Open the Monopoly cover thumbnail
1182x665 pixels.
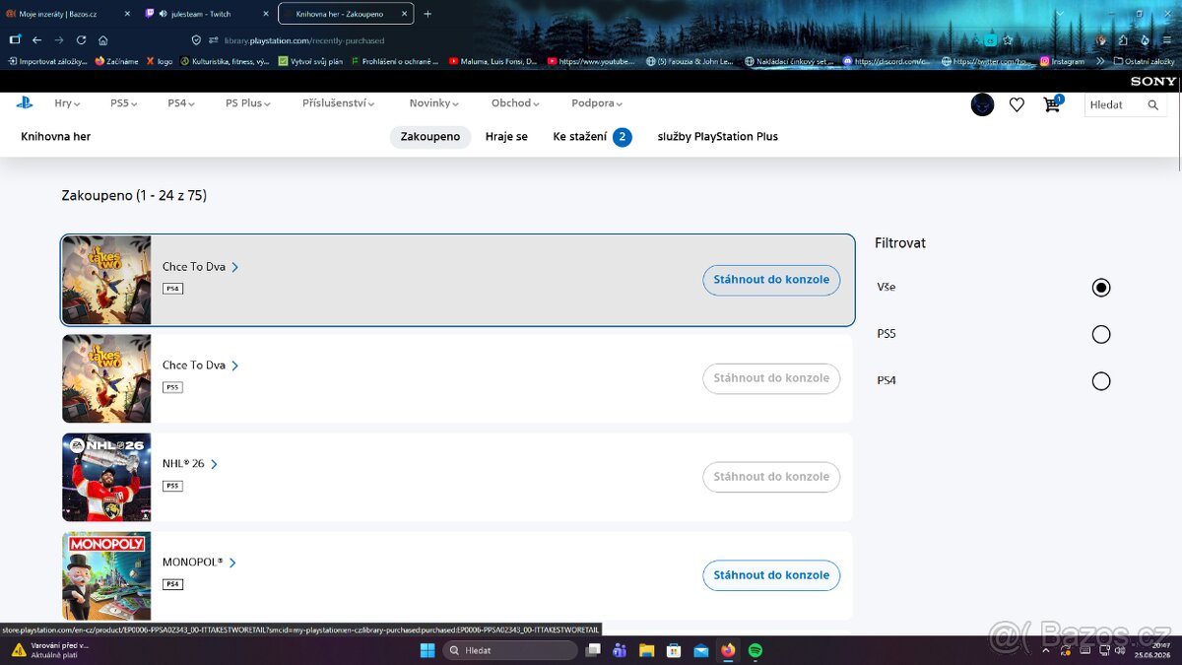(x=106, y=575)
